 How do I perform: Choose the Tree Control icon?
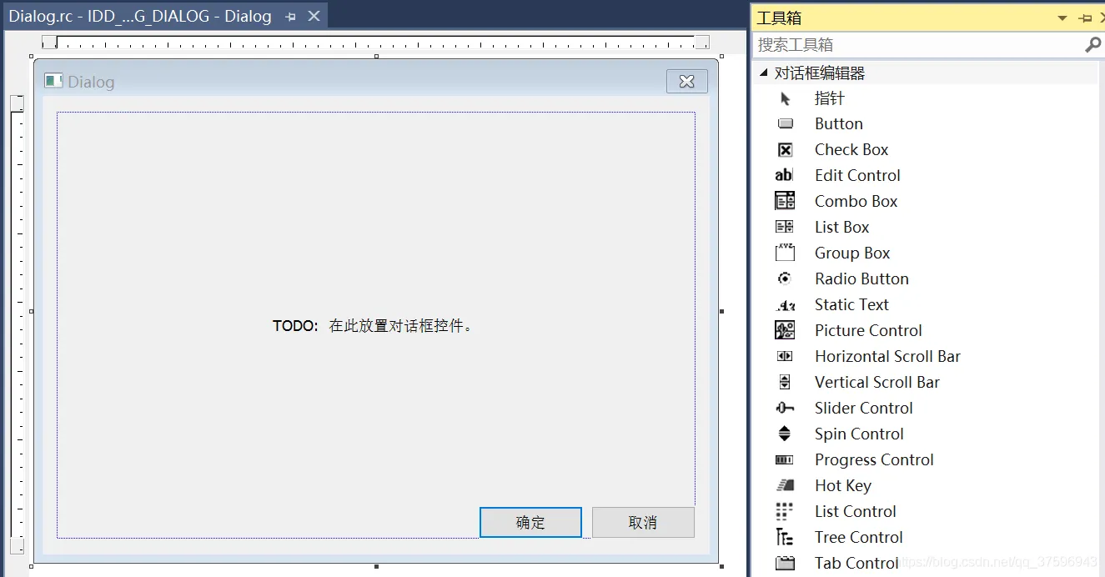785,537
